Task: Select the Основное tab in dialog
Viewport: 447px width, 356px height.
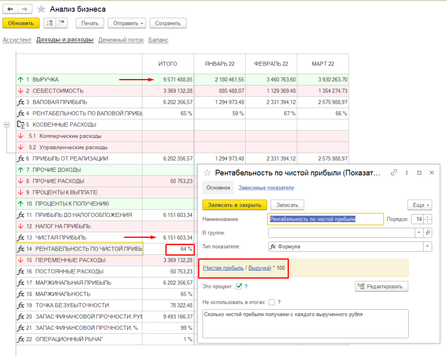Action: pyautogui.click(x=218, y=188)
